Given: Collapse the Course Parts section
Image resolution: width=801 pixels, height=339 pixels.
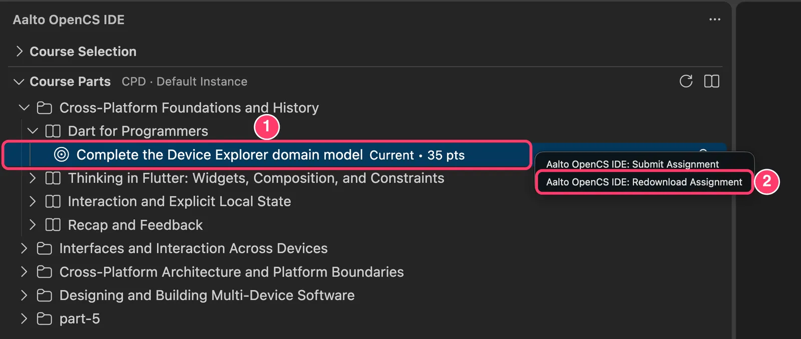Looking at the screenshot, I should [x=19, y=81].
